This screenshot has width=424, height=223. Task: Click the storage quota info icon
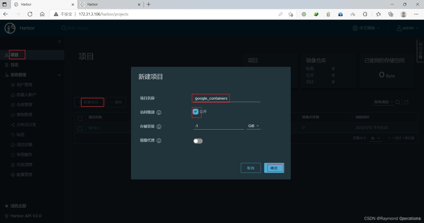click(x=159, y=126)
